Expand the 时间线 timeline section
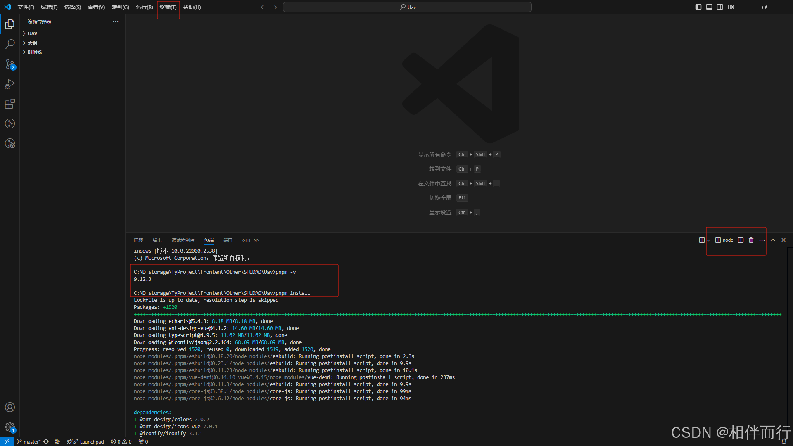 point(35,52)
